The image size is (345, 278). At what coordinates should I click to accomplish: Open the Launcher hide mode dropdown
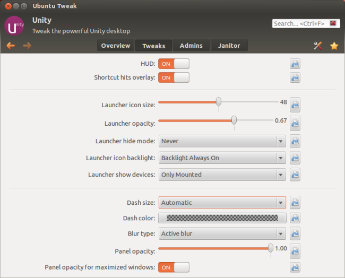[222, 141]
